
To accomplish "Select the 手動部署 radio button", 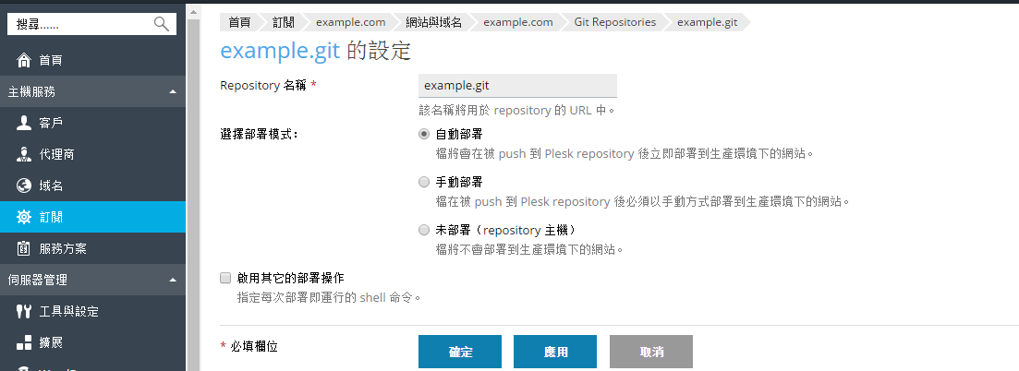I will [x=424, y=182].
